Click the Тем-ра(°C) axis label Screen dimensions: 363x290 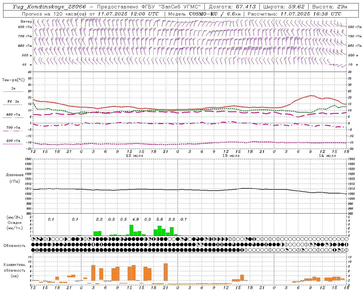point(13,80)
